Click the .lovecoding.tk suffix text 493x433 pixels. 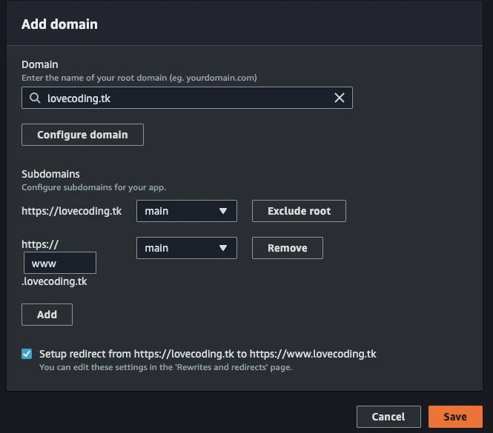click(54, 282)
